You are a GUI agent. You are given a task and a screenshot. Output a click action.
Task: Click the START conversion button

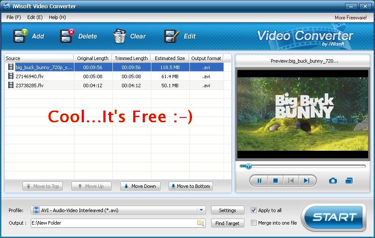[x=334, y=217]
